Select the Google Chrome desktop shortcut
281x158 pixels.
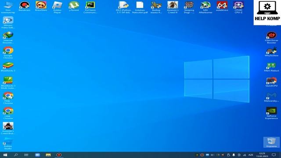click(x=8, y=53)
